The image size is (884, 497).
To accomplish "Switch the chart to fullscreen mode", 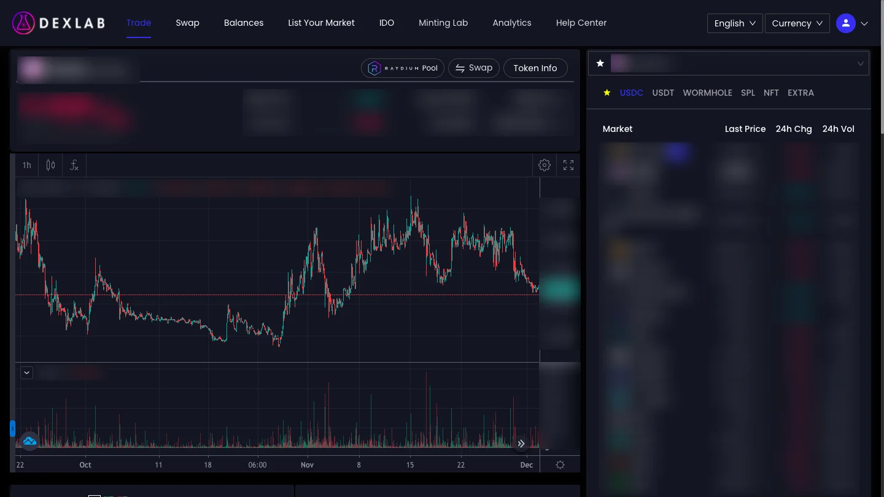I will tap(568, 165).
